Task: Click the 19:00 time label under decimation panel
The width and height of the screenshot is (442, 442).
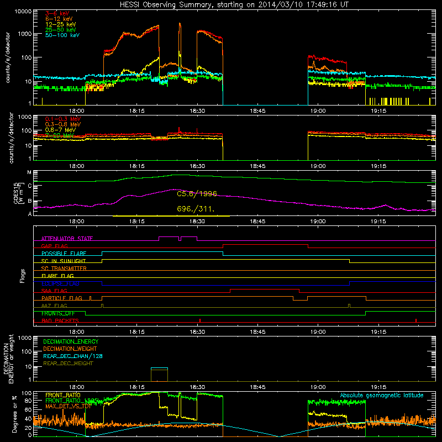Action: point(318,387)
